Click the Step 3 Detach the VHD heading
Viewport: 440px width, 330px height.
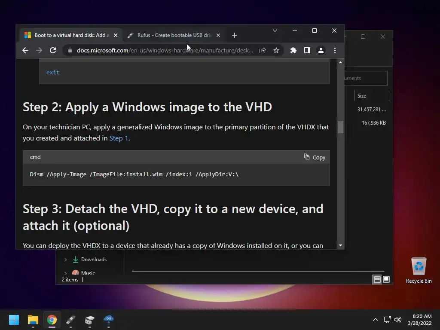tap(173, 217)
